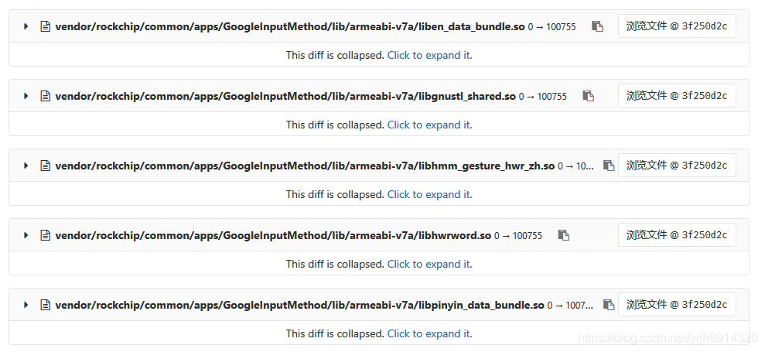Click 'Click to expand it' under libhwrword.so

(429, 264)
